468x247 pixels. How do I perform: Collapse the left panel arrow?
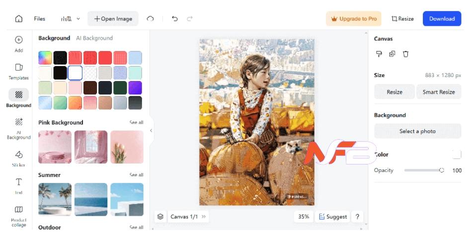[x=152, y=131]
